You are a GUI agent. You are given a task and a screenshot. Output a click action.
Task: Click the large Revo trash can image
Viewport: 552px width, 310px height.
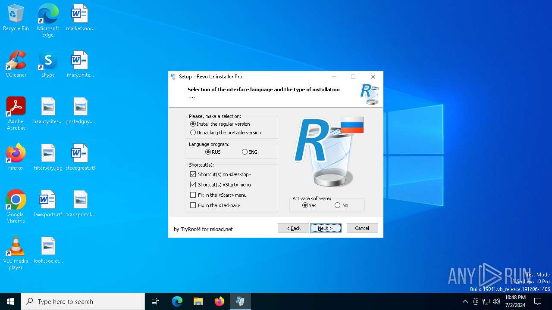tap(329, 152)
